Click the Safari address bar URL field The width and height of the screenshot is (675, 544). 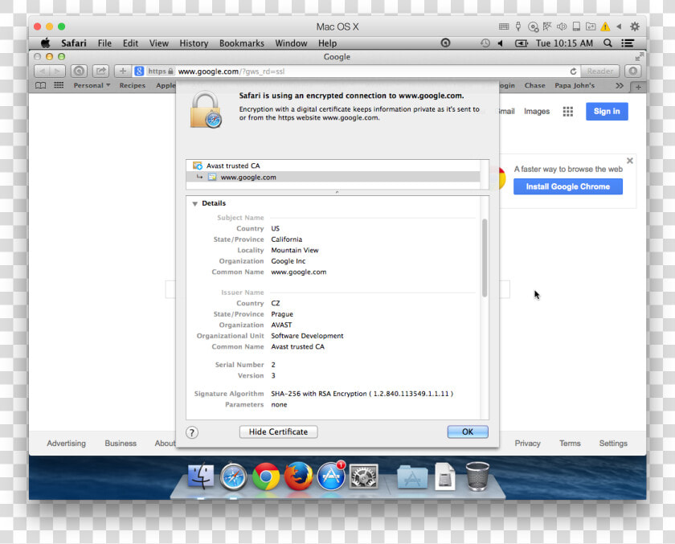click(355, 72)
